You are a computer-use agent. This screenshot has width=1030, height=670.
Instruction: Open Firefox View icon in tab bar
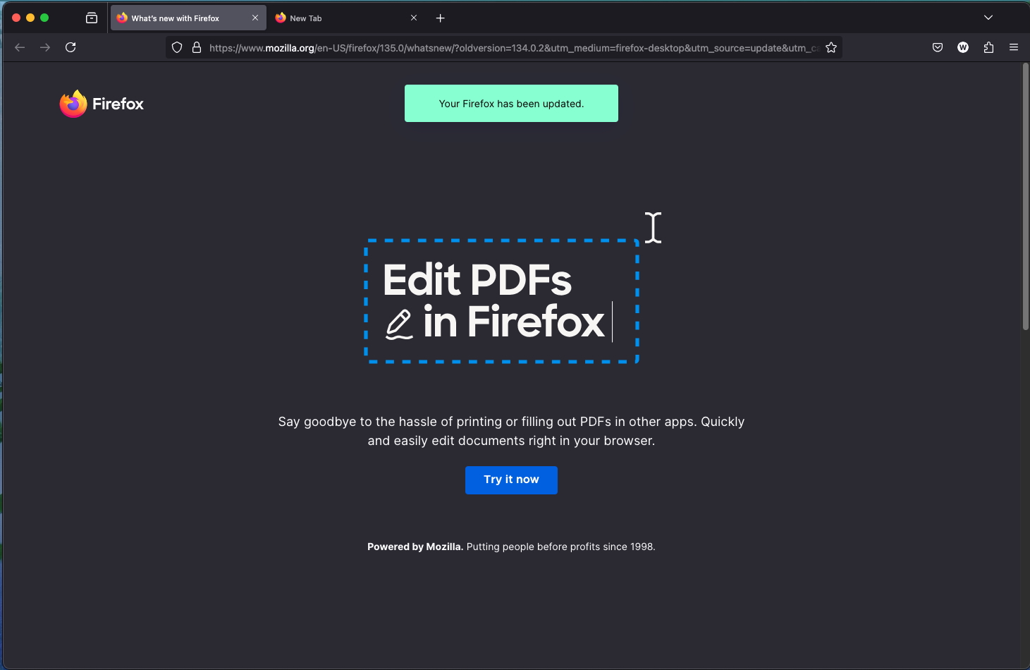coord(92,18)
